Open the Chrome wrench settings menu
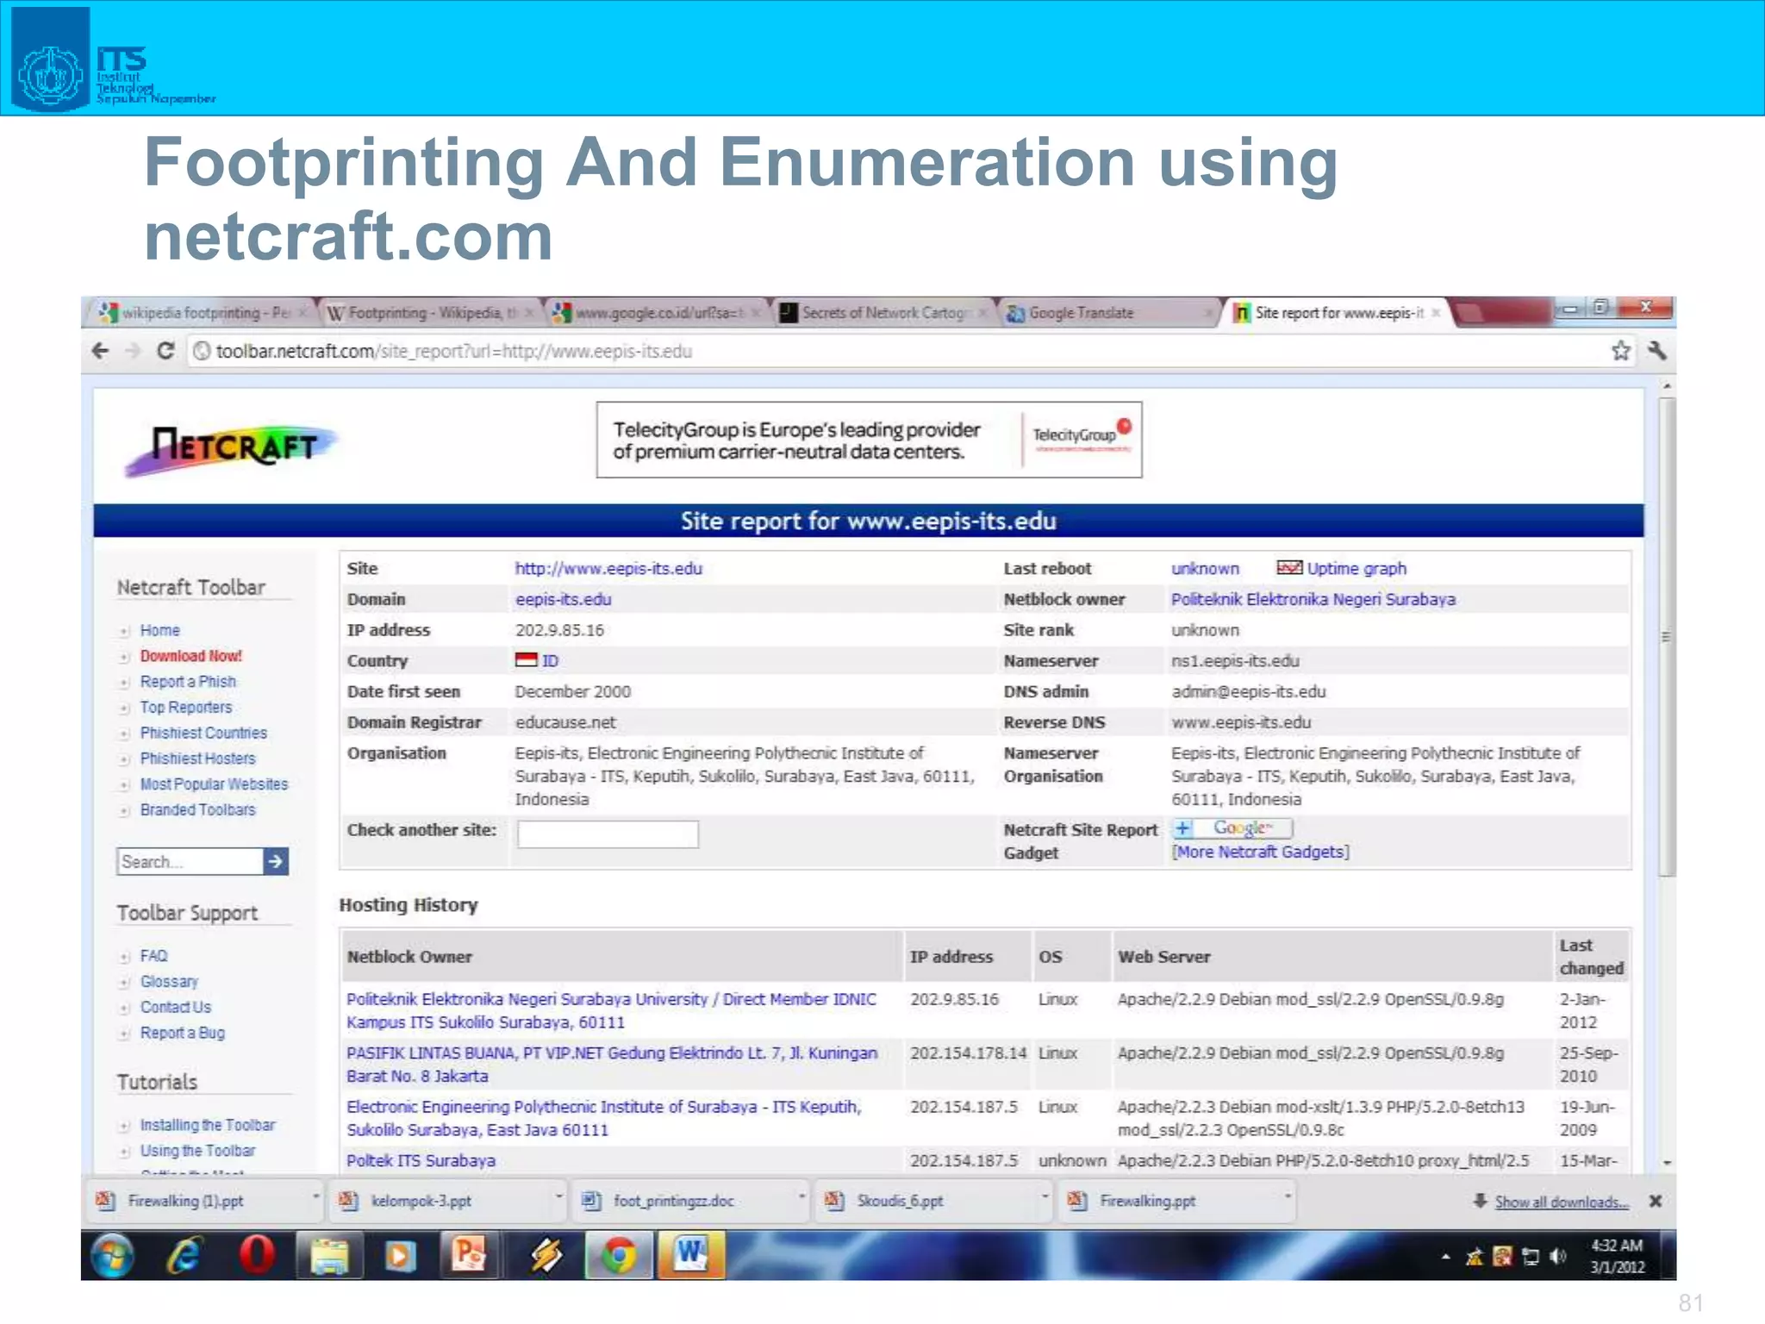1765x1324 pixels. [1657, 351]
